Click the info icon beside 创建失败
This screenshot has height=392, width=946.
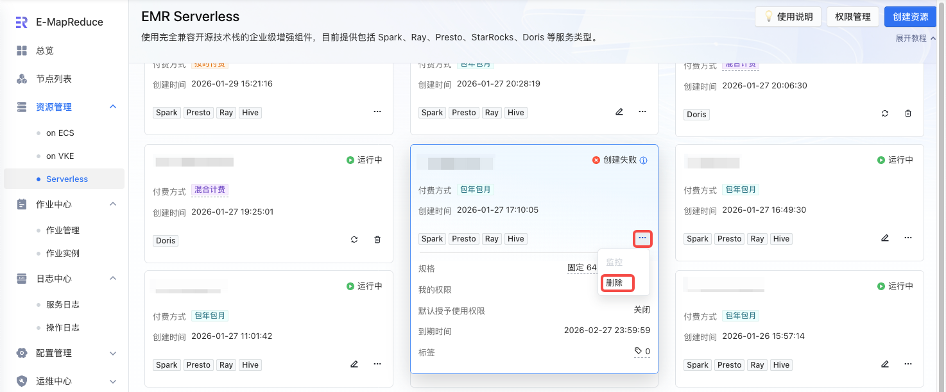tap(644, 160)
